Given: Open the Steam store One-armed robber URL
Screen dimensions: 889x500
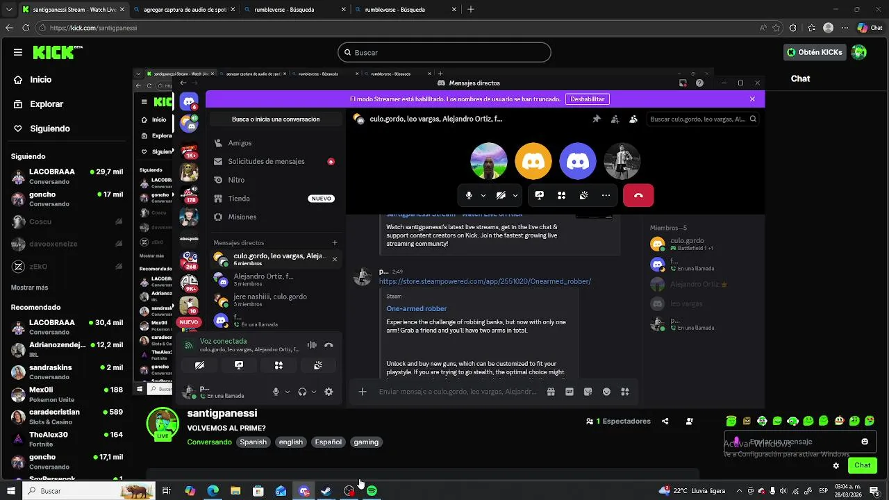Looking at the screenshot, I should (x=485, y=281).
